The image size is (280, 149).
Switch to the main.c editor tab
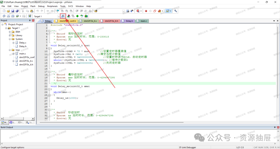(142, 21)
